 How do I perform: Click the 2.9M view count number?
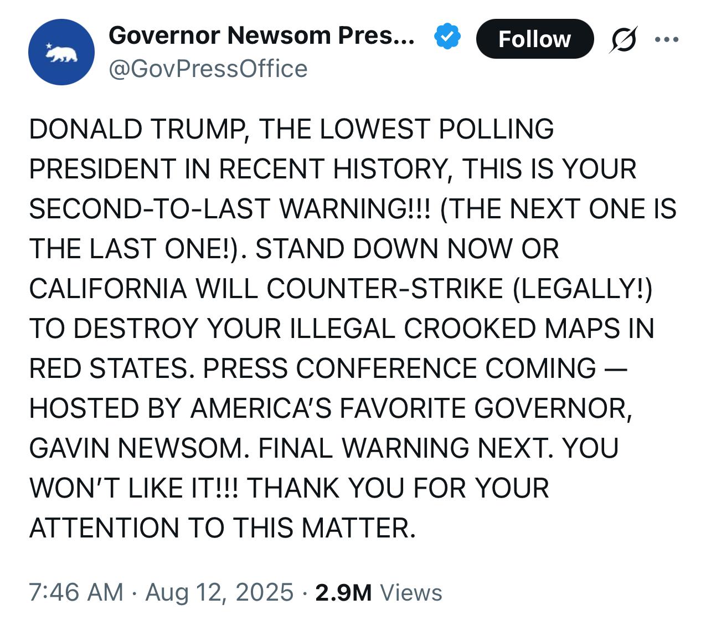[343, 592]
